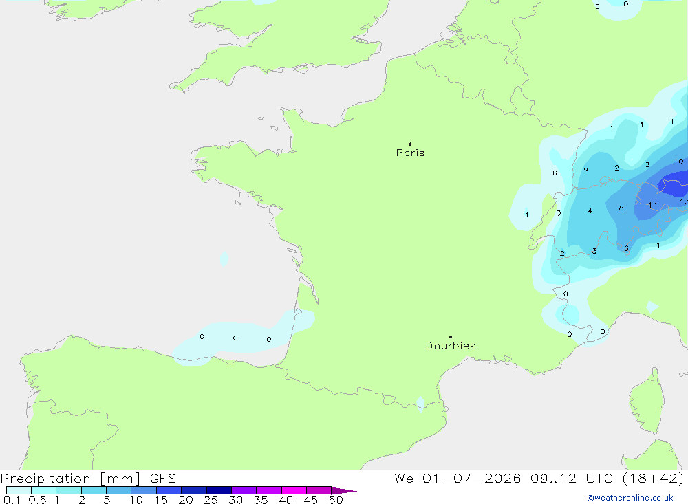Viewport: 688px width, 504px height.
Task: Pick the legend swatch between 5 and 10
Action: (x=118, y=490)
